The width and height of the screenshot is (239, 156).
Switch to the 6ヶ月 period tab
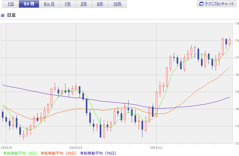[x=49, y=4]
